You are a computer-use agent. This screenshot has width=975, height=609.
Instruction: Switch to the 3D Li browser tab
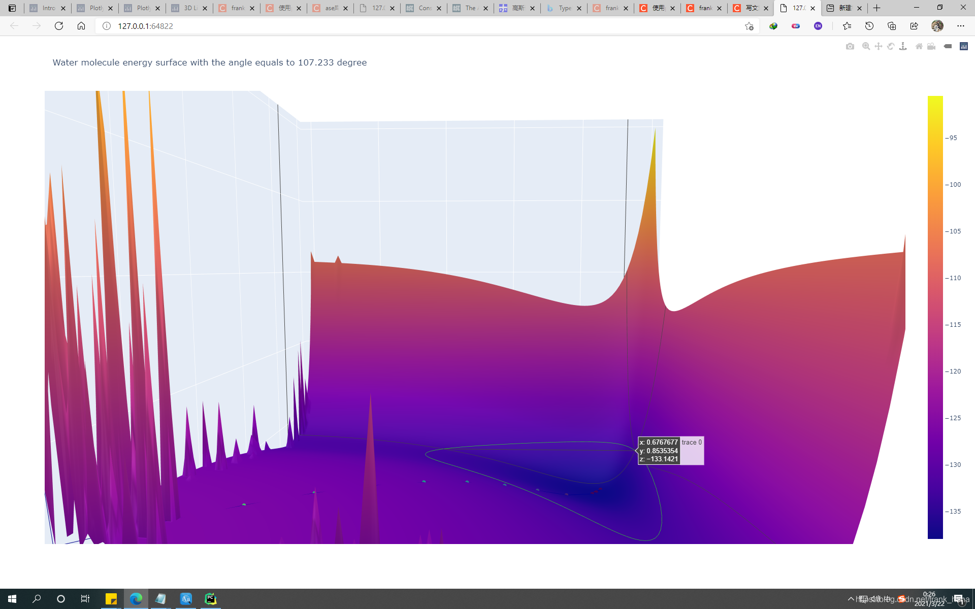click(x=186, y=8)
